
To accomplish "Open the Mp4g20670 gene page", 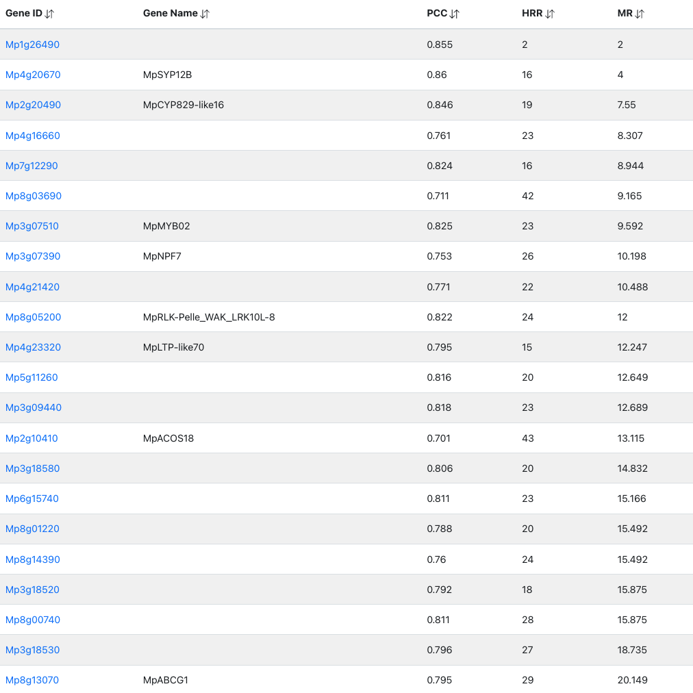I will coord(33,75).
